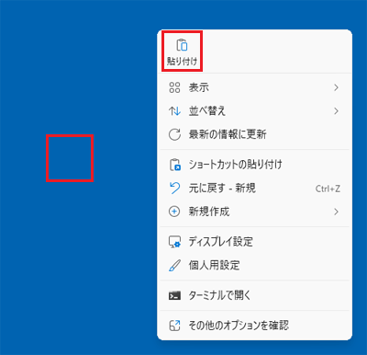Click the plus circle icon for 新規作成

(174, 212)
